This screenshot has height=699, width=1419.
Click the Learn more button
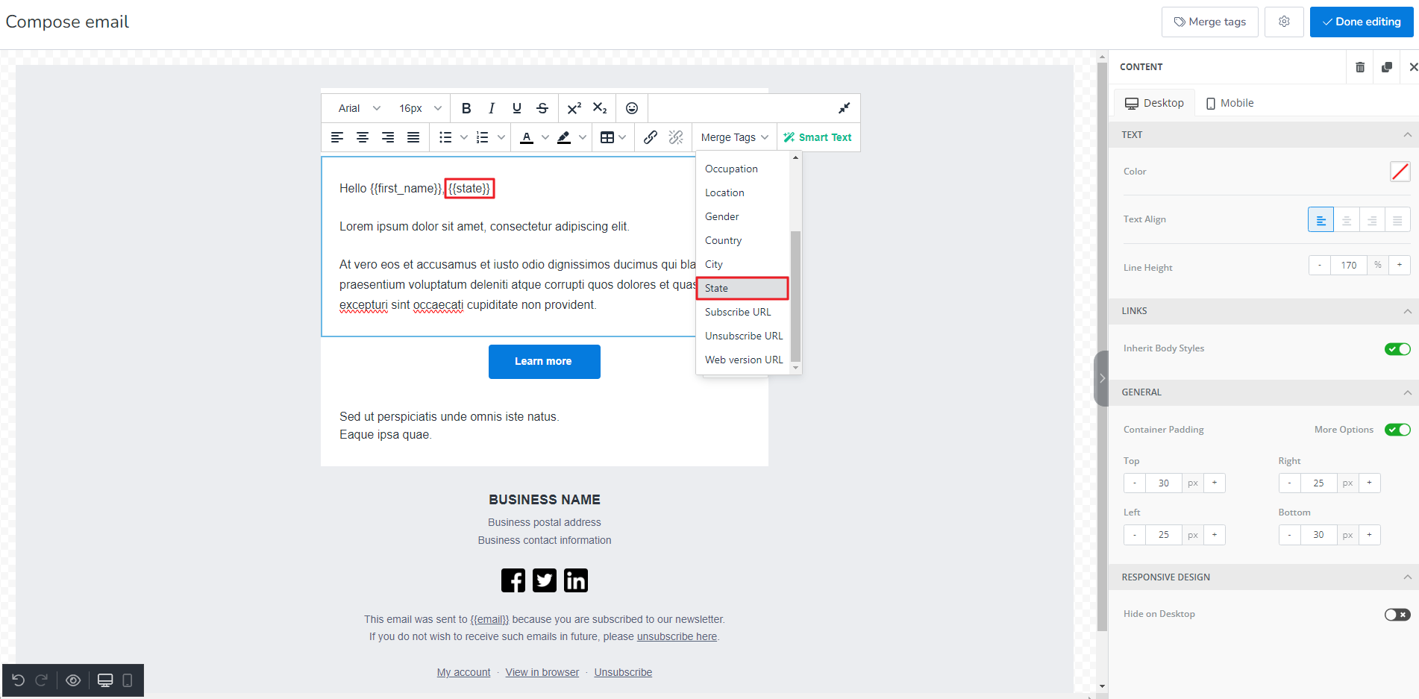[x=544, y=362]
